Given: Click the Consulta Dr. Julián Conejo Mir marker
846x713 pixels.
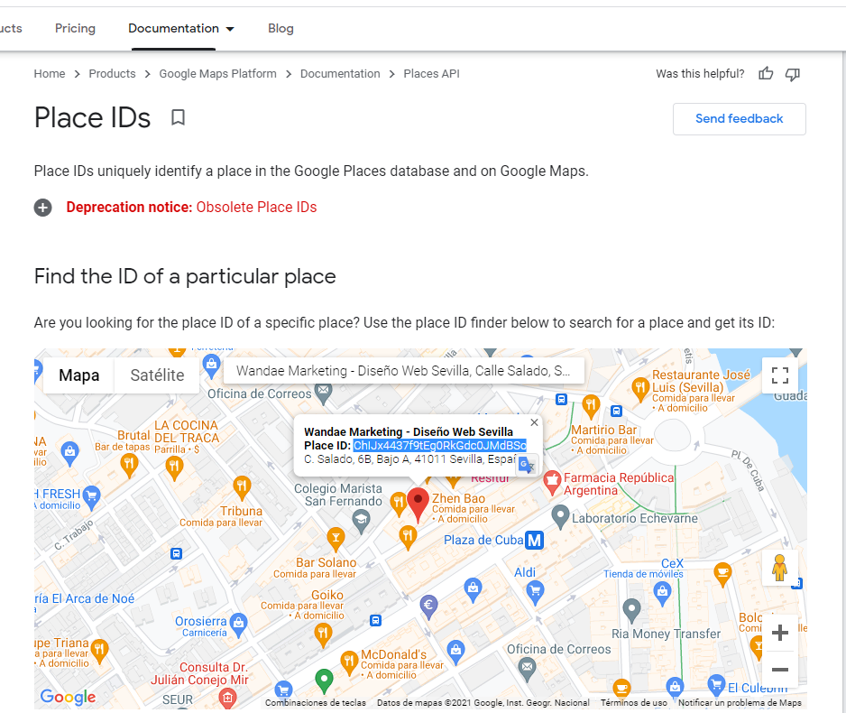Looking at the screenshot, I should click(x=227, y=698).
